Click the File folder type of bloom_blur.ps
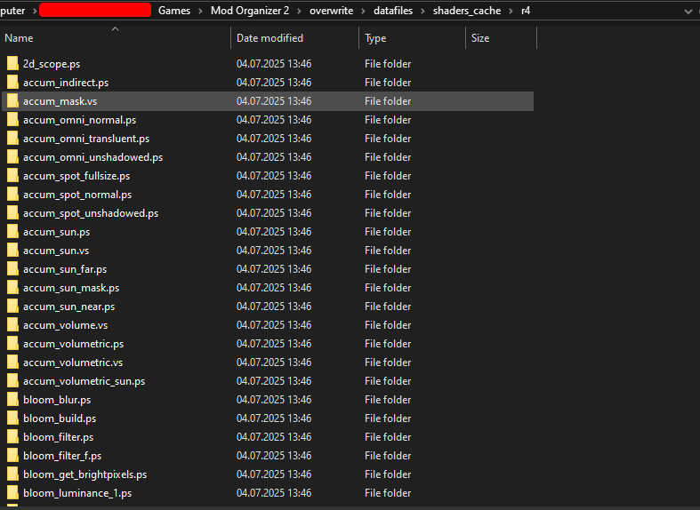This screenshot has width=700, height=510. [388, 400]
